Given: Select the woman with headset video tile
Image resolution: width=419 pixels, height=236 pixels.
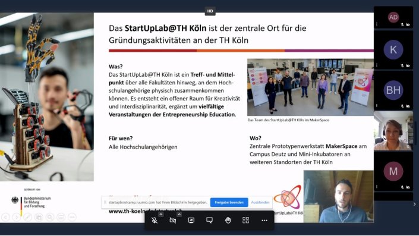Looking at the screenshot, I should 393,131.
